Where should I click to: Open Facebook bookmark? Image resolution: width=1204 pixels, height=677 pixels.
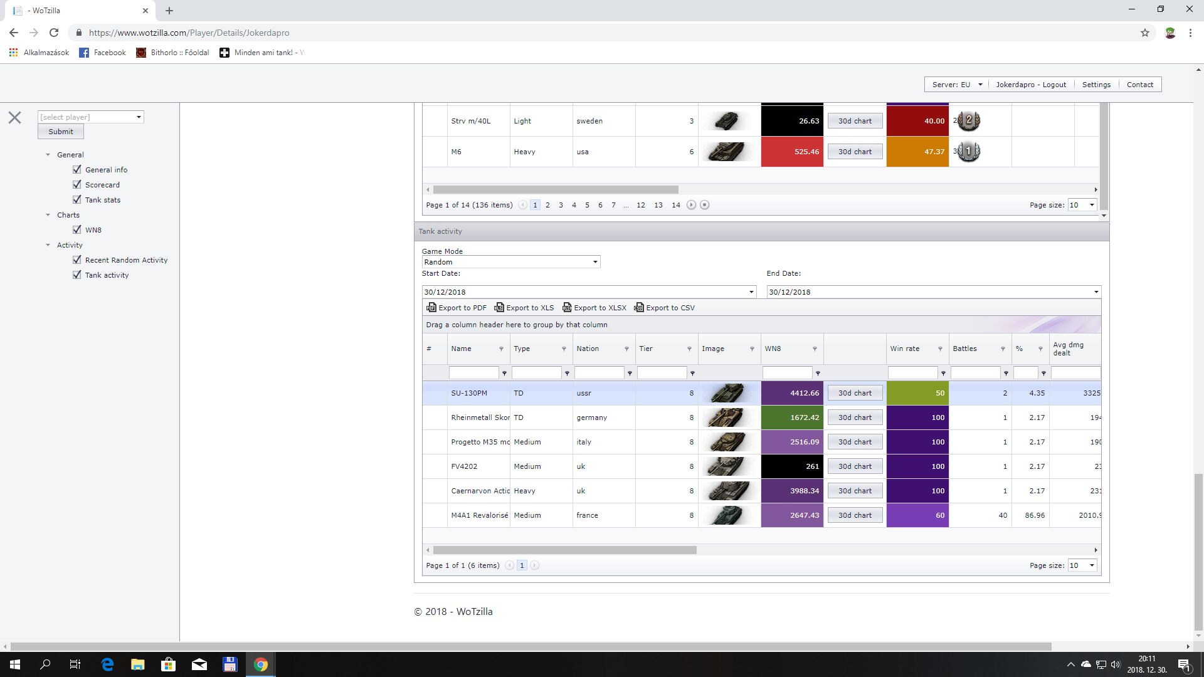(102, 53)
